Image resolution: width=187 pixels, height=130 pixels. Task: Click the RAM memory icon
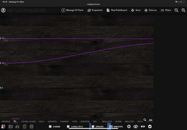[111, 126]
